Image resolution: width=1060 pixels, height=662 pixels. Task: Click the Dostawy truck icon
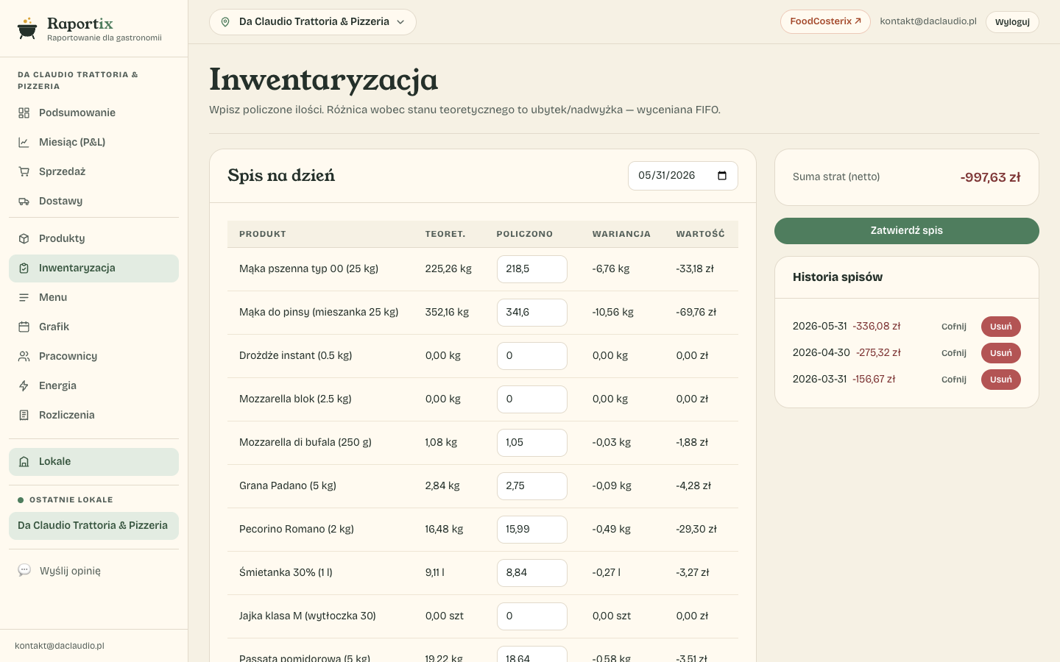pyautogui.click(x=24, y=201)
